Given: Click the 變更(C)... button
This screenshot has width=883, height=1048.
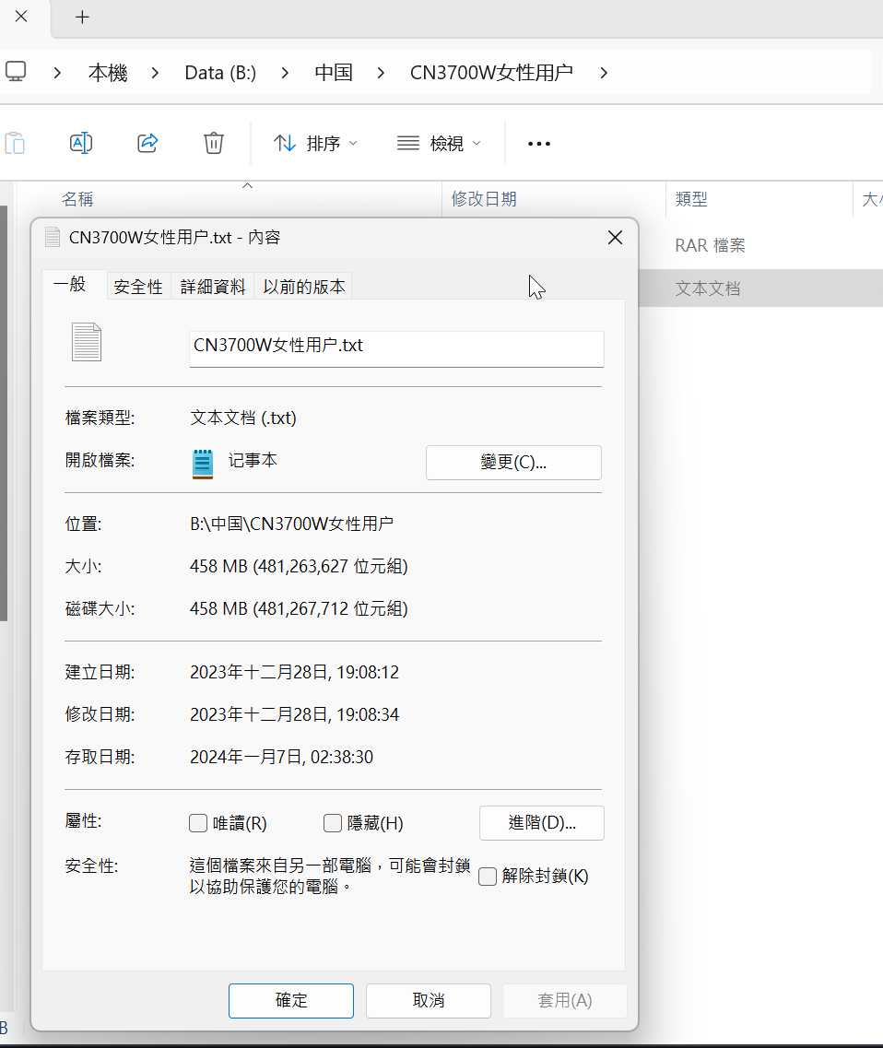Looking at the screenshot, I should coord(513,463).
